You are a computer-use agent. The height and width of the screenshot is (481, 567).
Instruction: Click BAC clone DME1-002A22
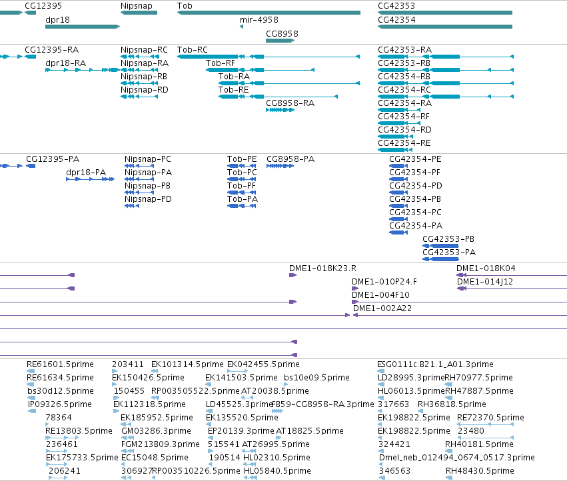(460, 315)
